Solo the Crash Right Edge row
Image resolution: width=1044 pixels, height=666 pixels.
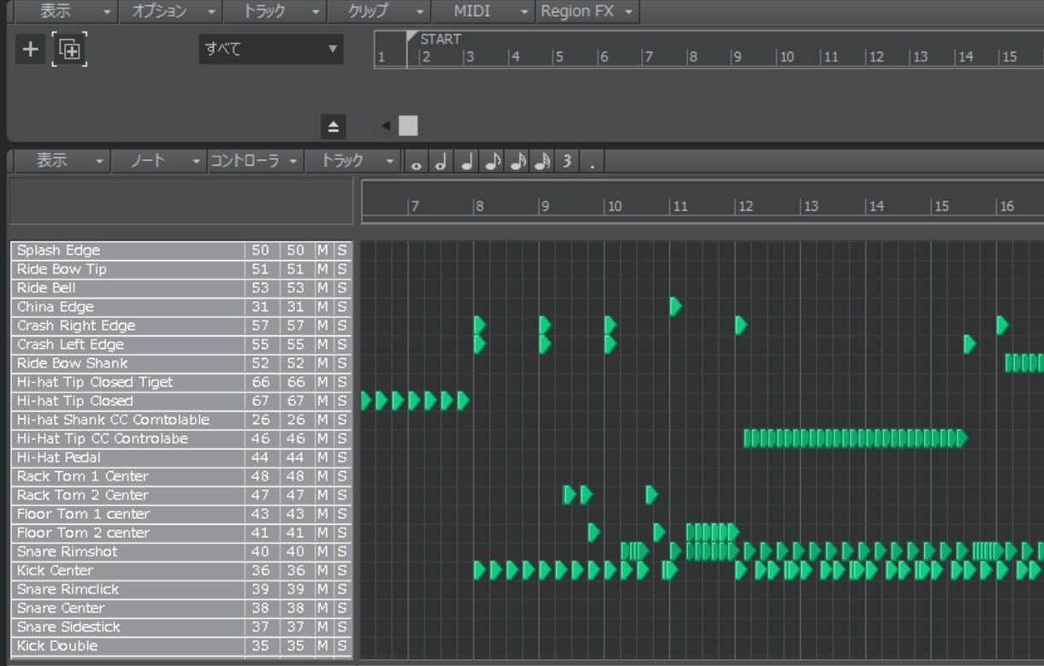point(341,326)
